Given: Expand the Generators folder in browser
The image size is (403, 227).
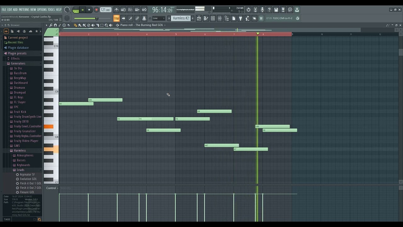Looking at the screenshot, I should 18,63.
